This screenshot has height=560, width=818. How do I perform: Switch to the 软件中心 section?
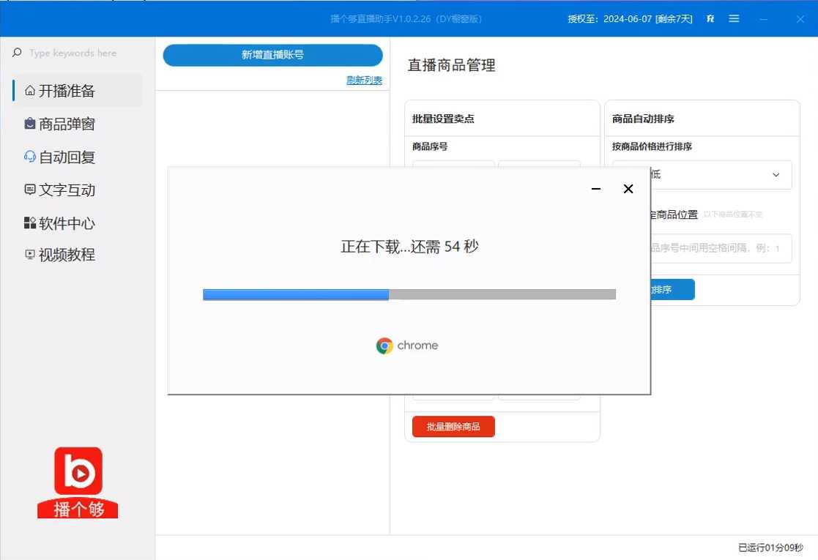click(67, 223)
